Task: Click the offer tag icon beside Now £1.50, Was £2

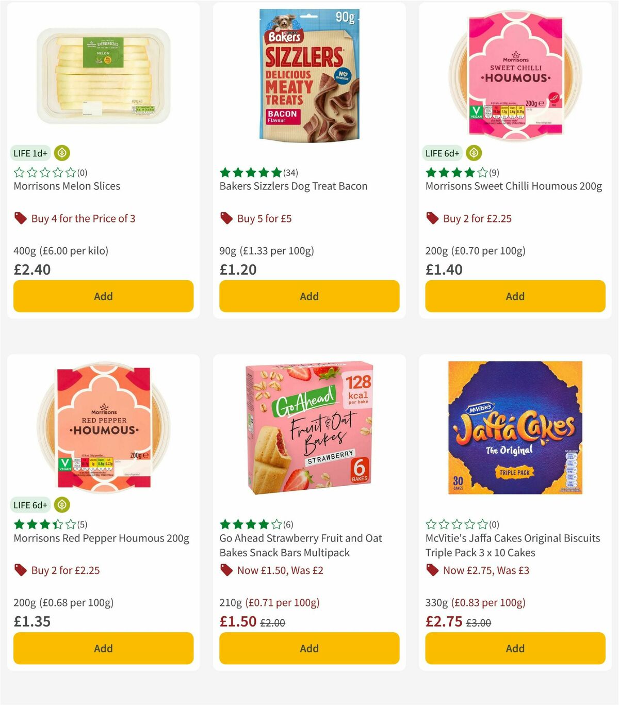Action: click(226, 570)
